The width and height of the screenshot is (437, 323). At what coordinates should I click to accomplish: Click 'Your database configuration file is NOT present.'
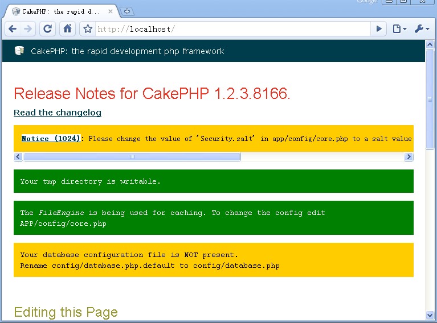point(129,255)
